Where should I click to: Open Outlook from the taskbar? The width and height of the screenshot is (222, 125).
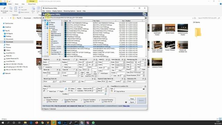tap(59, 123)
